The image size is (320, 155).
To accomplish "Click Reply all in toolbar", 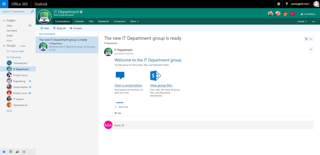I will point(59,28).
